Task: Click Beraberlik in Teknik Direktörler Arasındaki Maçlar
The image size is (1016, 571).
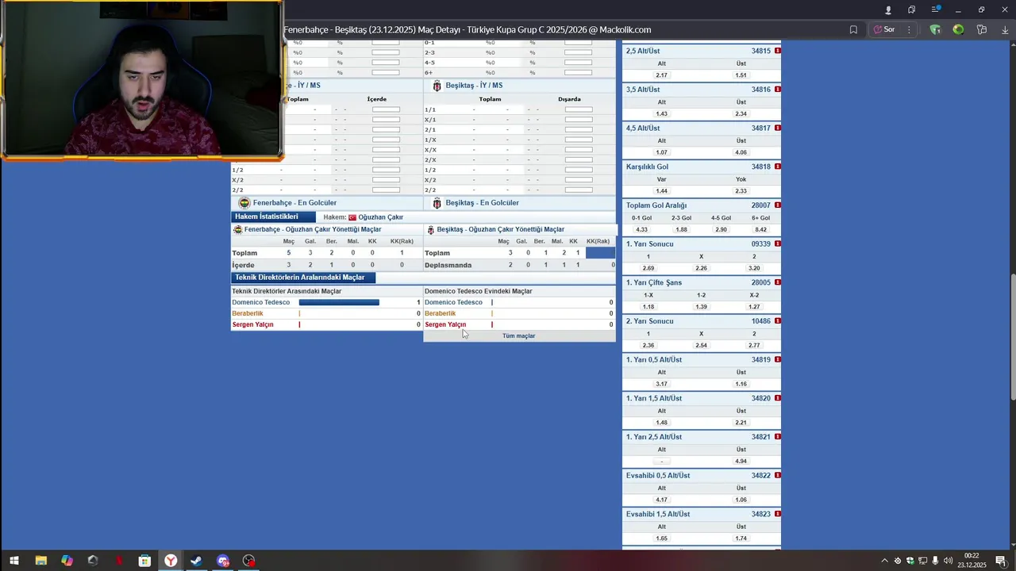Action: point(248,313)
